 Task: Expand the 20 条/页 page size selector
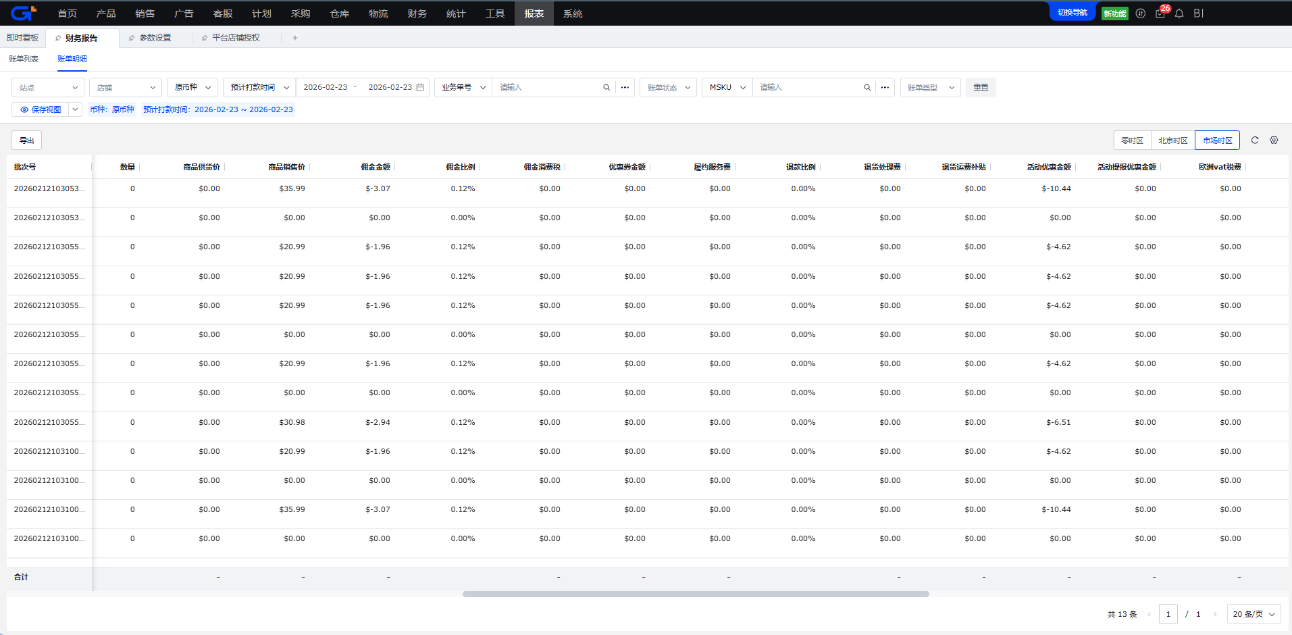tap(1254, 614)
